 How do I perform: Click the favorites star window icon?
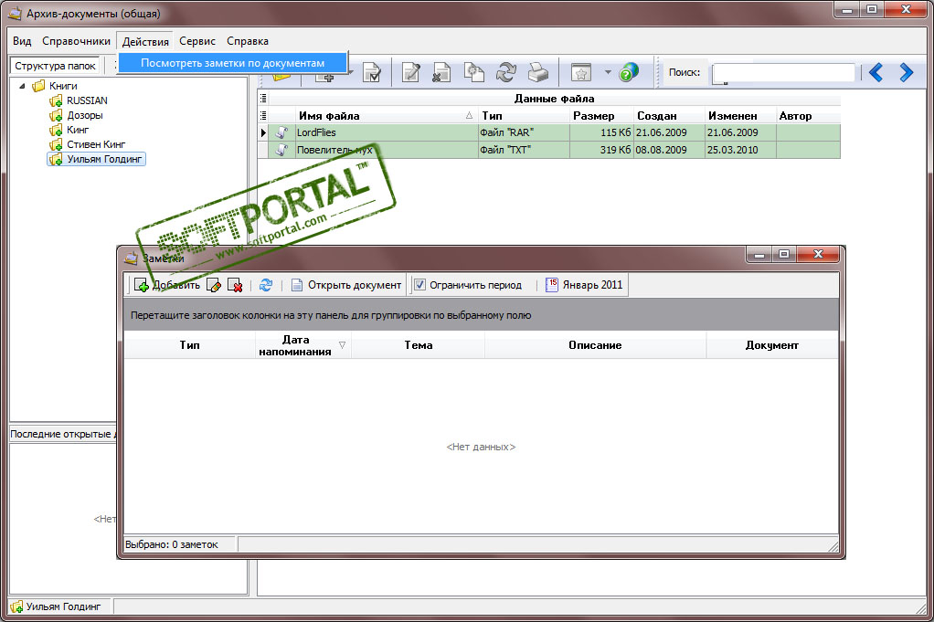pos(580,73)
